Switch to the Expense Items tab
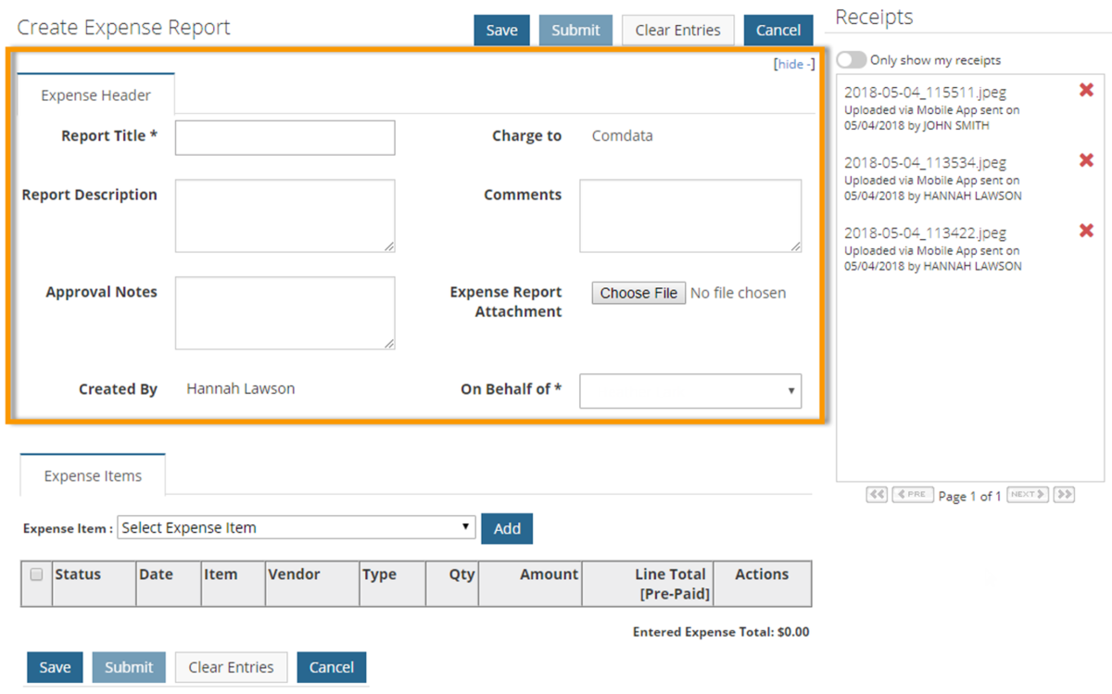Screen dimensions: 1112x694 (x=92, y=474)
